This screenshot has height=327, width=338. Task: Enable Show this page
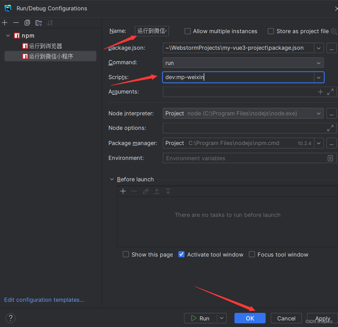(x=126, y=254)
